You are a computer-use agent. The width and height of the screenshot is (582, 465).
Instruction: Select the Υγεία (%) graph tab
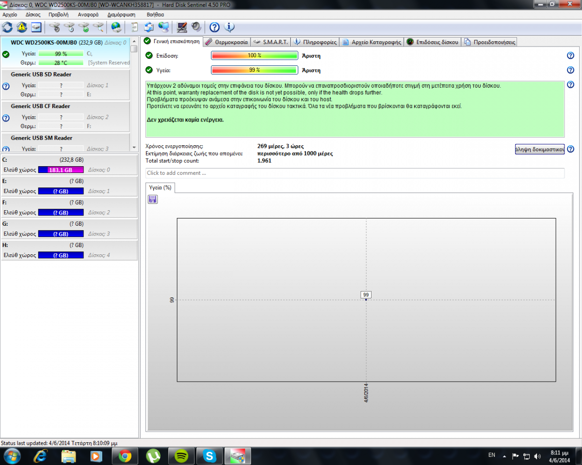(161, 187)
